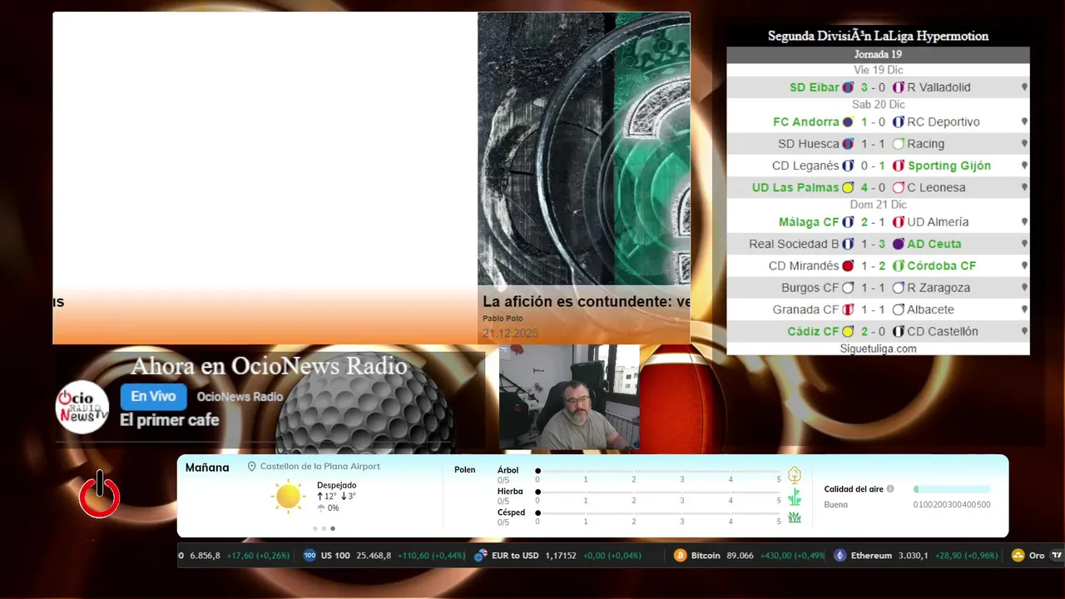This screenshot has width=1065, height=599.
Task: Click the CD Castellón crest icon
Action: [x=899, y=332]
